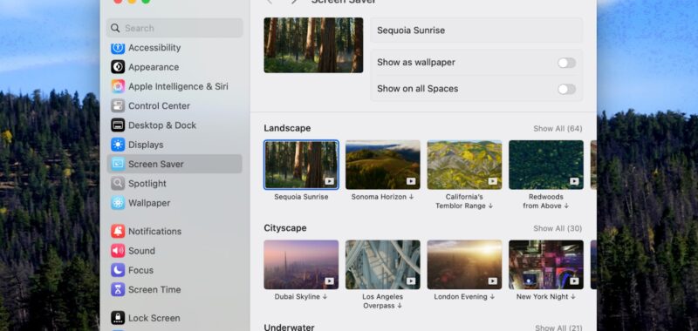Click play badge on Redwoods from Above thumbnail
Viewport: 698px width, 331px height.
pos(574,181)
